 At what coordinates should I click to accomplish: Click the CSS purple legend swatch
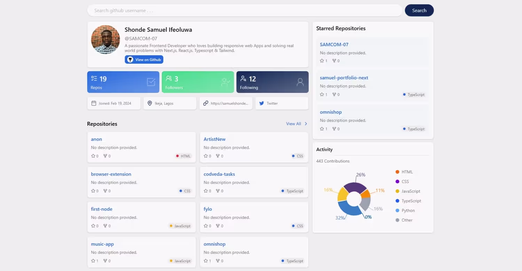tap(397, 181)
